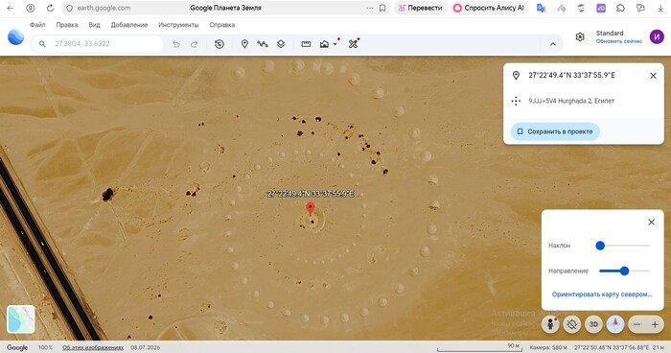Close the location info card
Image resolution: width=671 pixels, height=353 pixels.
[653, 76]
